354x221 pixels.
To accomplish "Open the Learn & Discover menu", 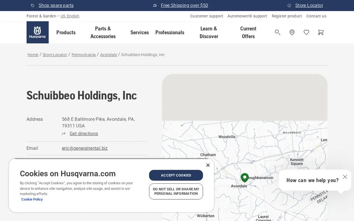I will point(209,32).
